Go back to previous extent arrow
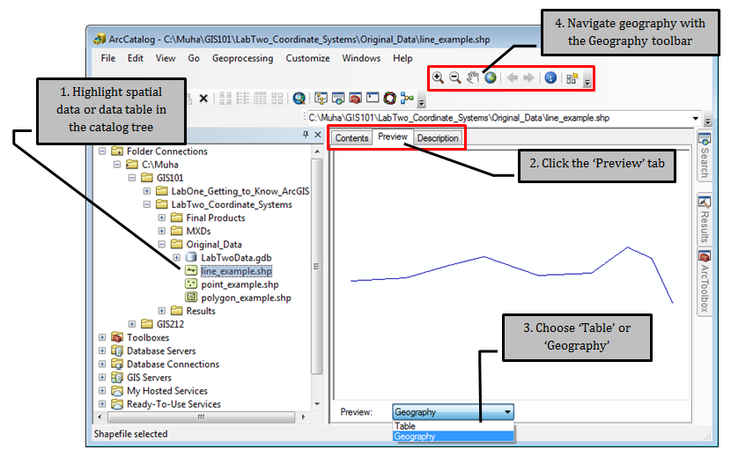Image resolution: width=731 pixels, height=457 pixels. pyautogui.click(x=512, y=77)
